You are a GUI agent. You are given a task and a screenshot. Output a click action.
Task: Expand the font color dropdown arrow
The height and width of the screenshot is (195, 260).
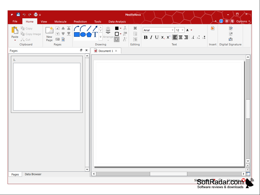[191, 30]
